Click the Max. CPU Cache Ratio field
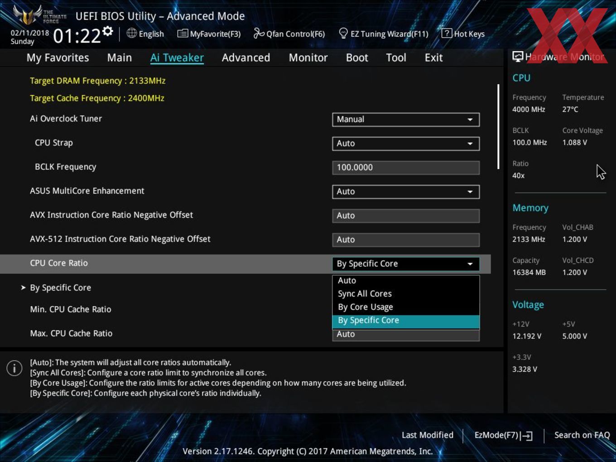The image size is (616, 462). (x=406, y=335)
